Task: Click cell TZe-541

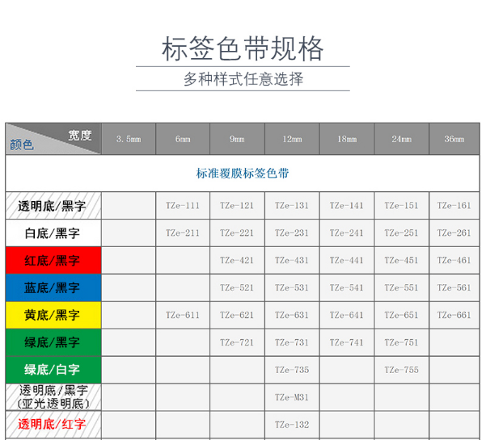Action: (x=347, y=287)
